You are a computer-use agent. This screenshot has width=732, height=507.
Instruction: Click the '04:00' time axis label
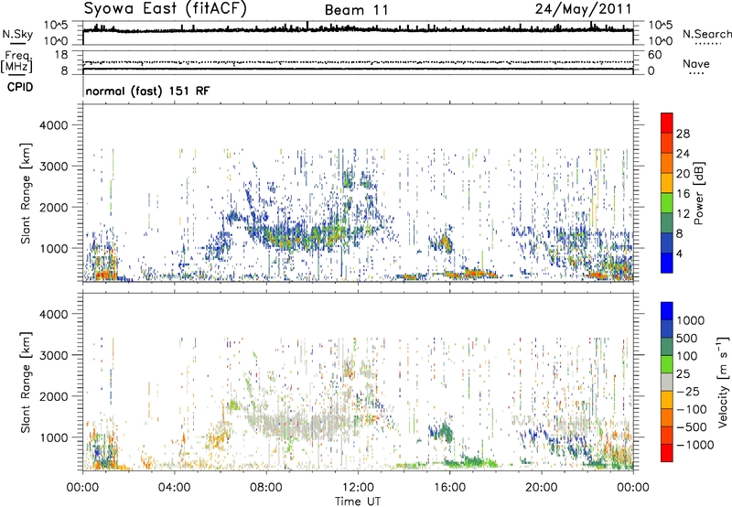pyautogui.click(x=174, y=488)
